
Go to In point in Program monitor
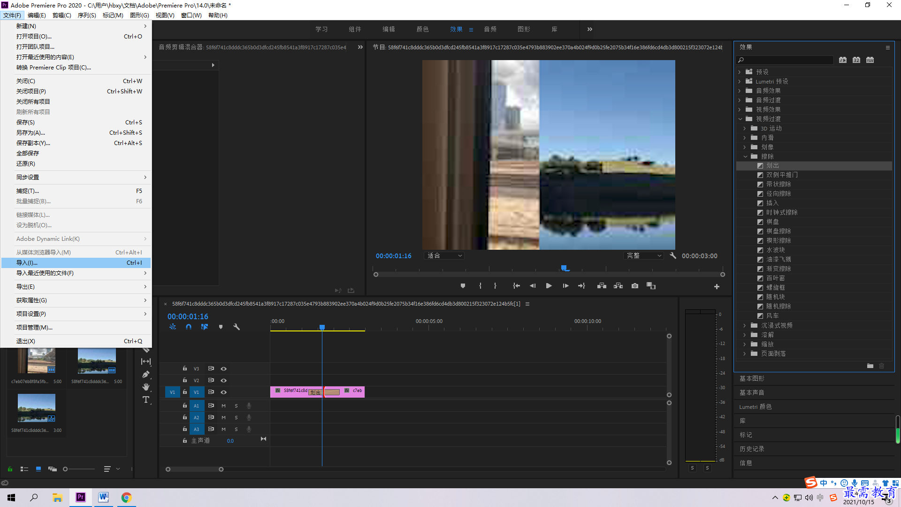coord(516,286)
